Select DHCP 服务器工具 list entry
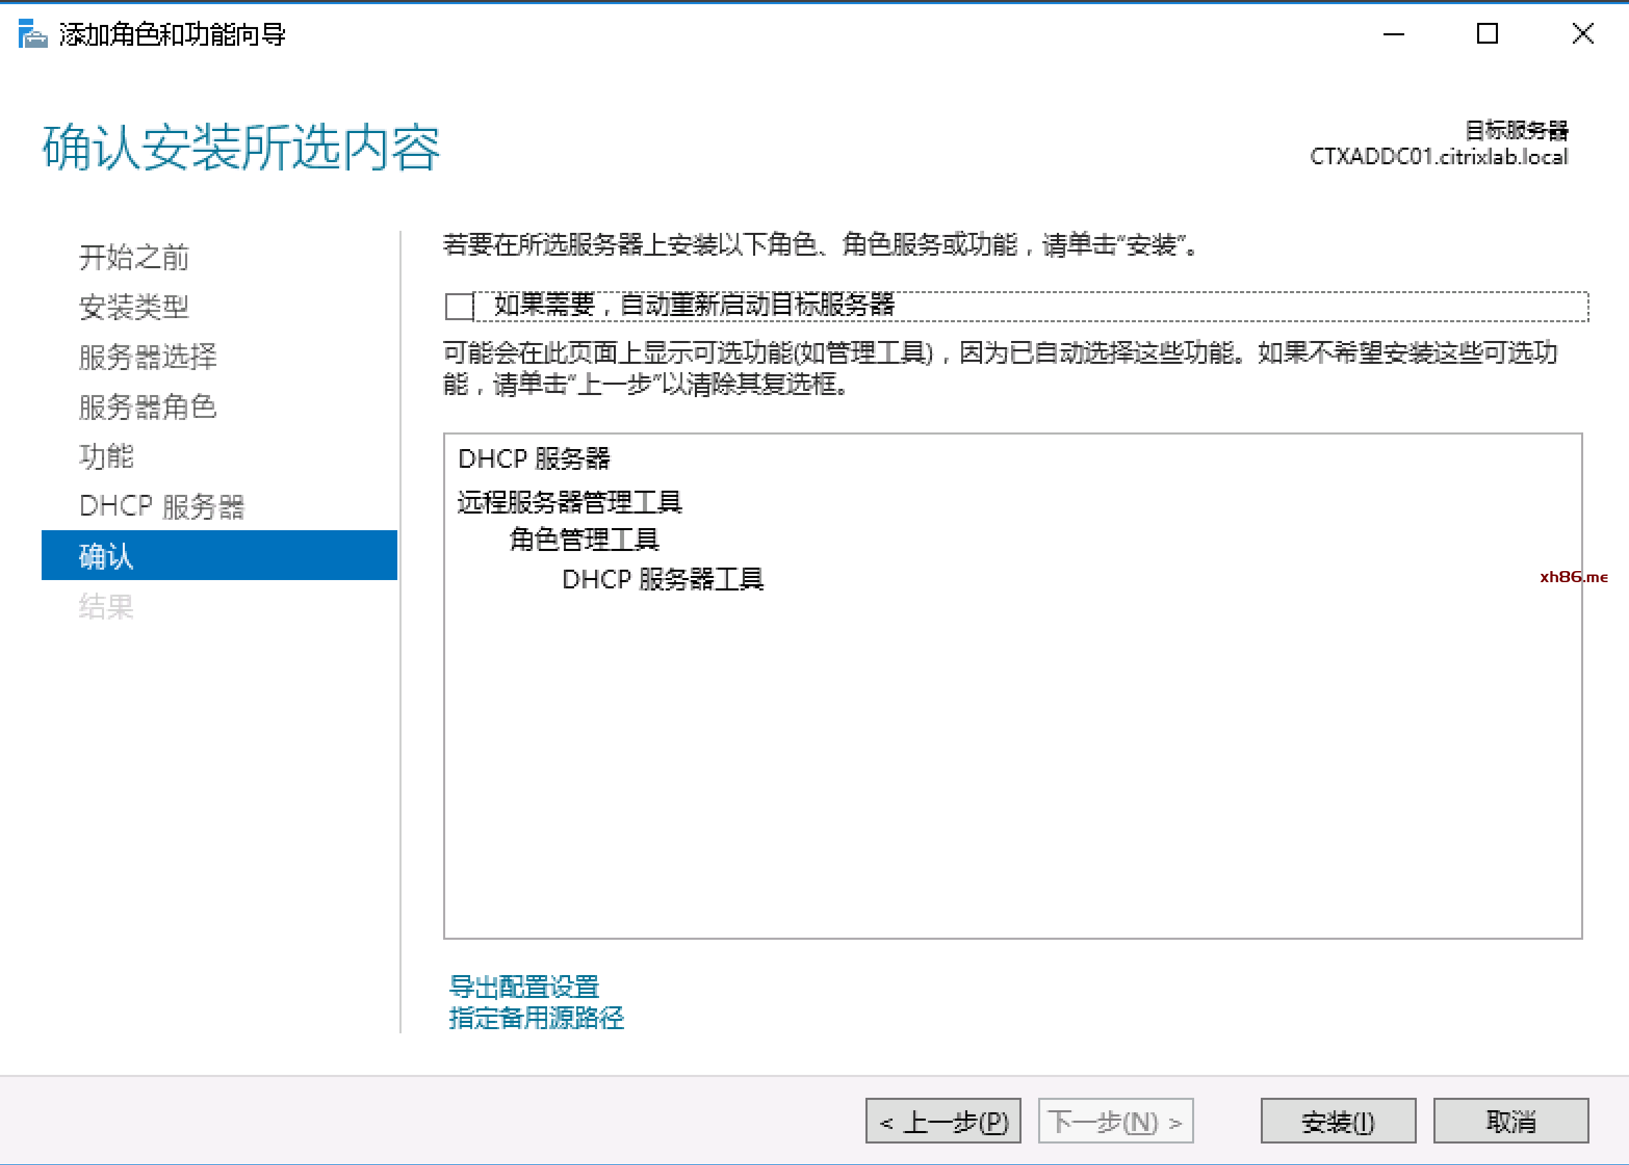The height and width of the screenshot is (1165, 1629). [x=663, y=579]
